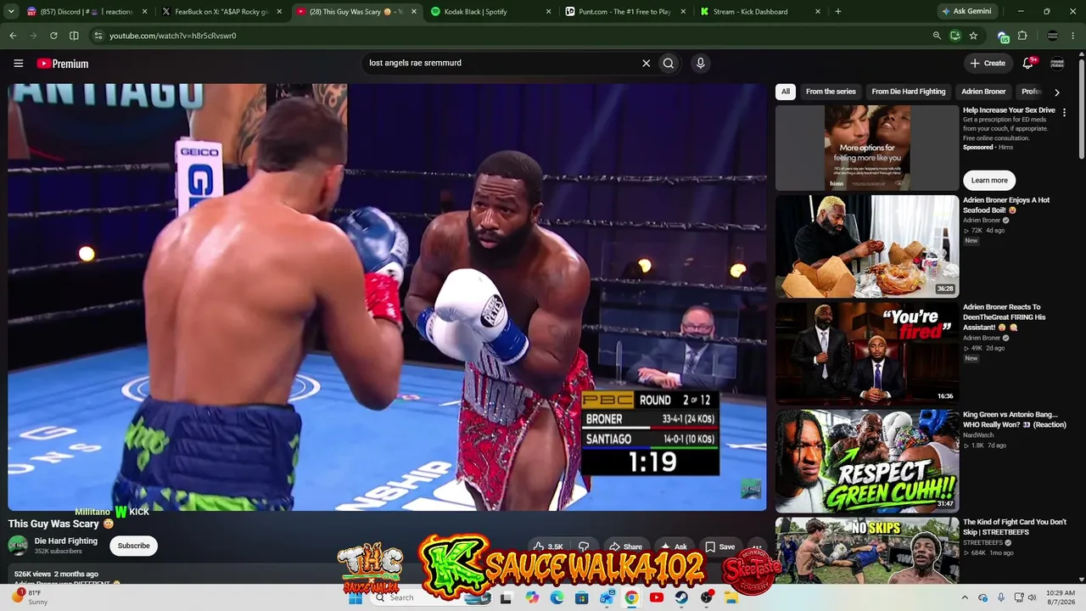
Task: Open "You're fired" DeenTheGreat video thumbnail
Action: 867,354
